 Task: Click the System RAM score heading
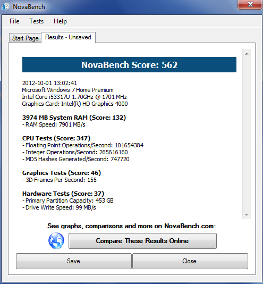click(74, 118)
